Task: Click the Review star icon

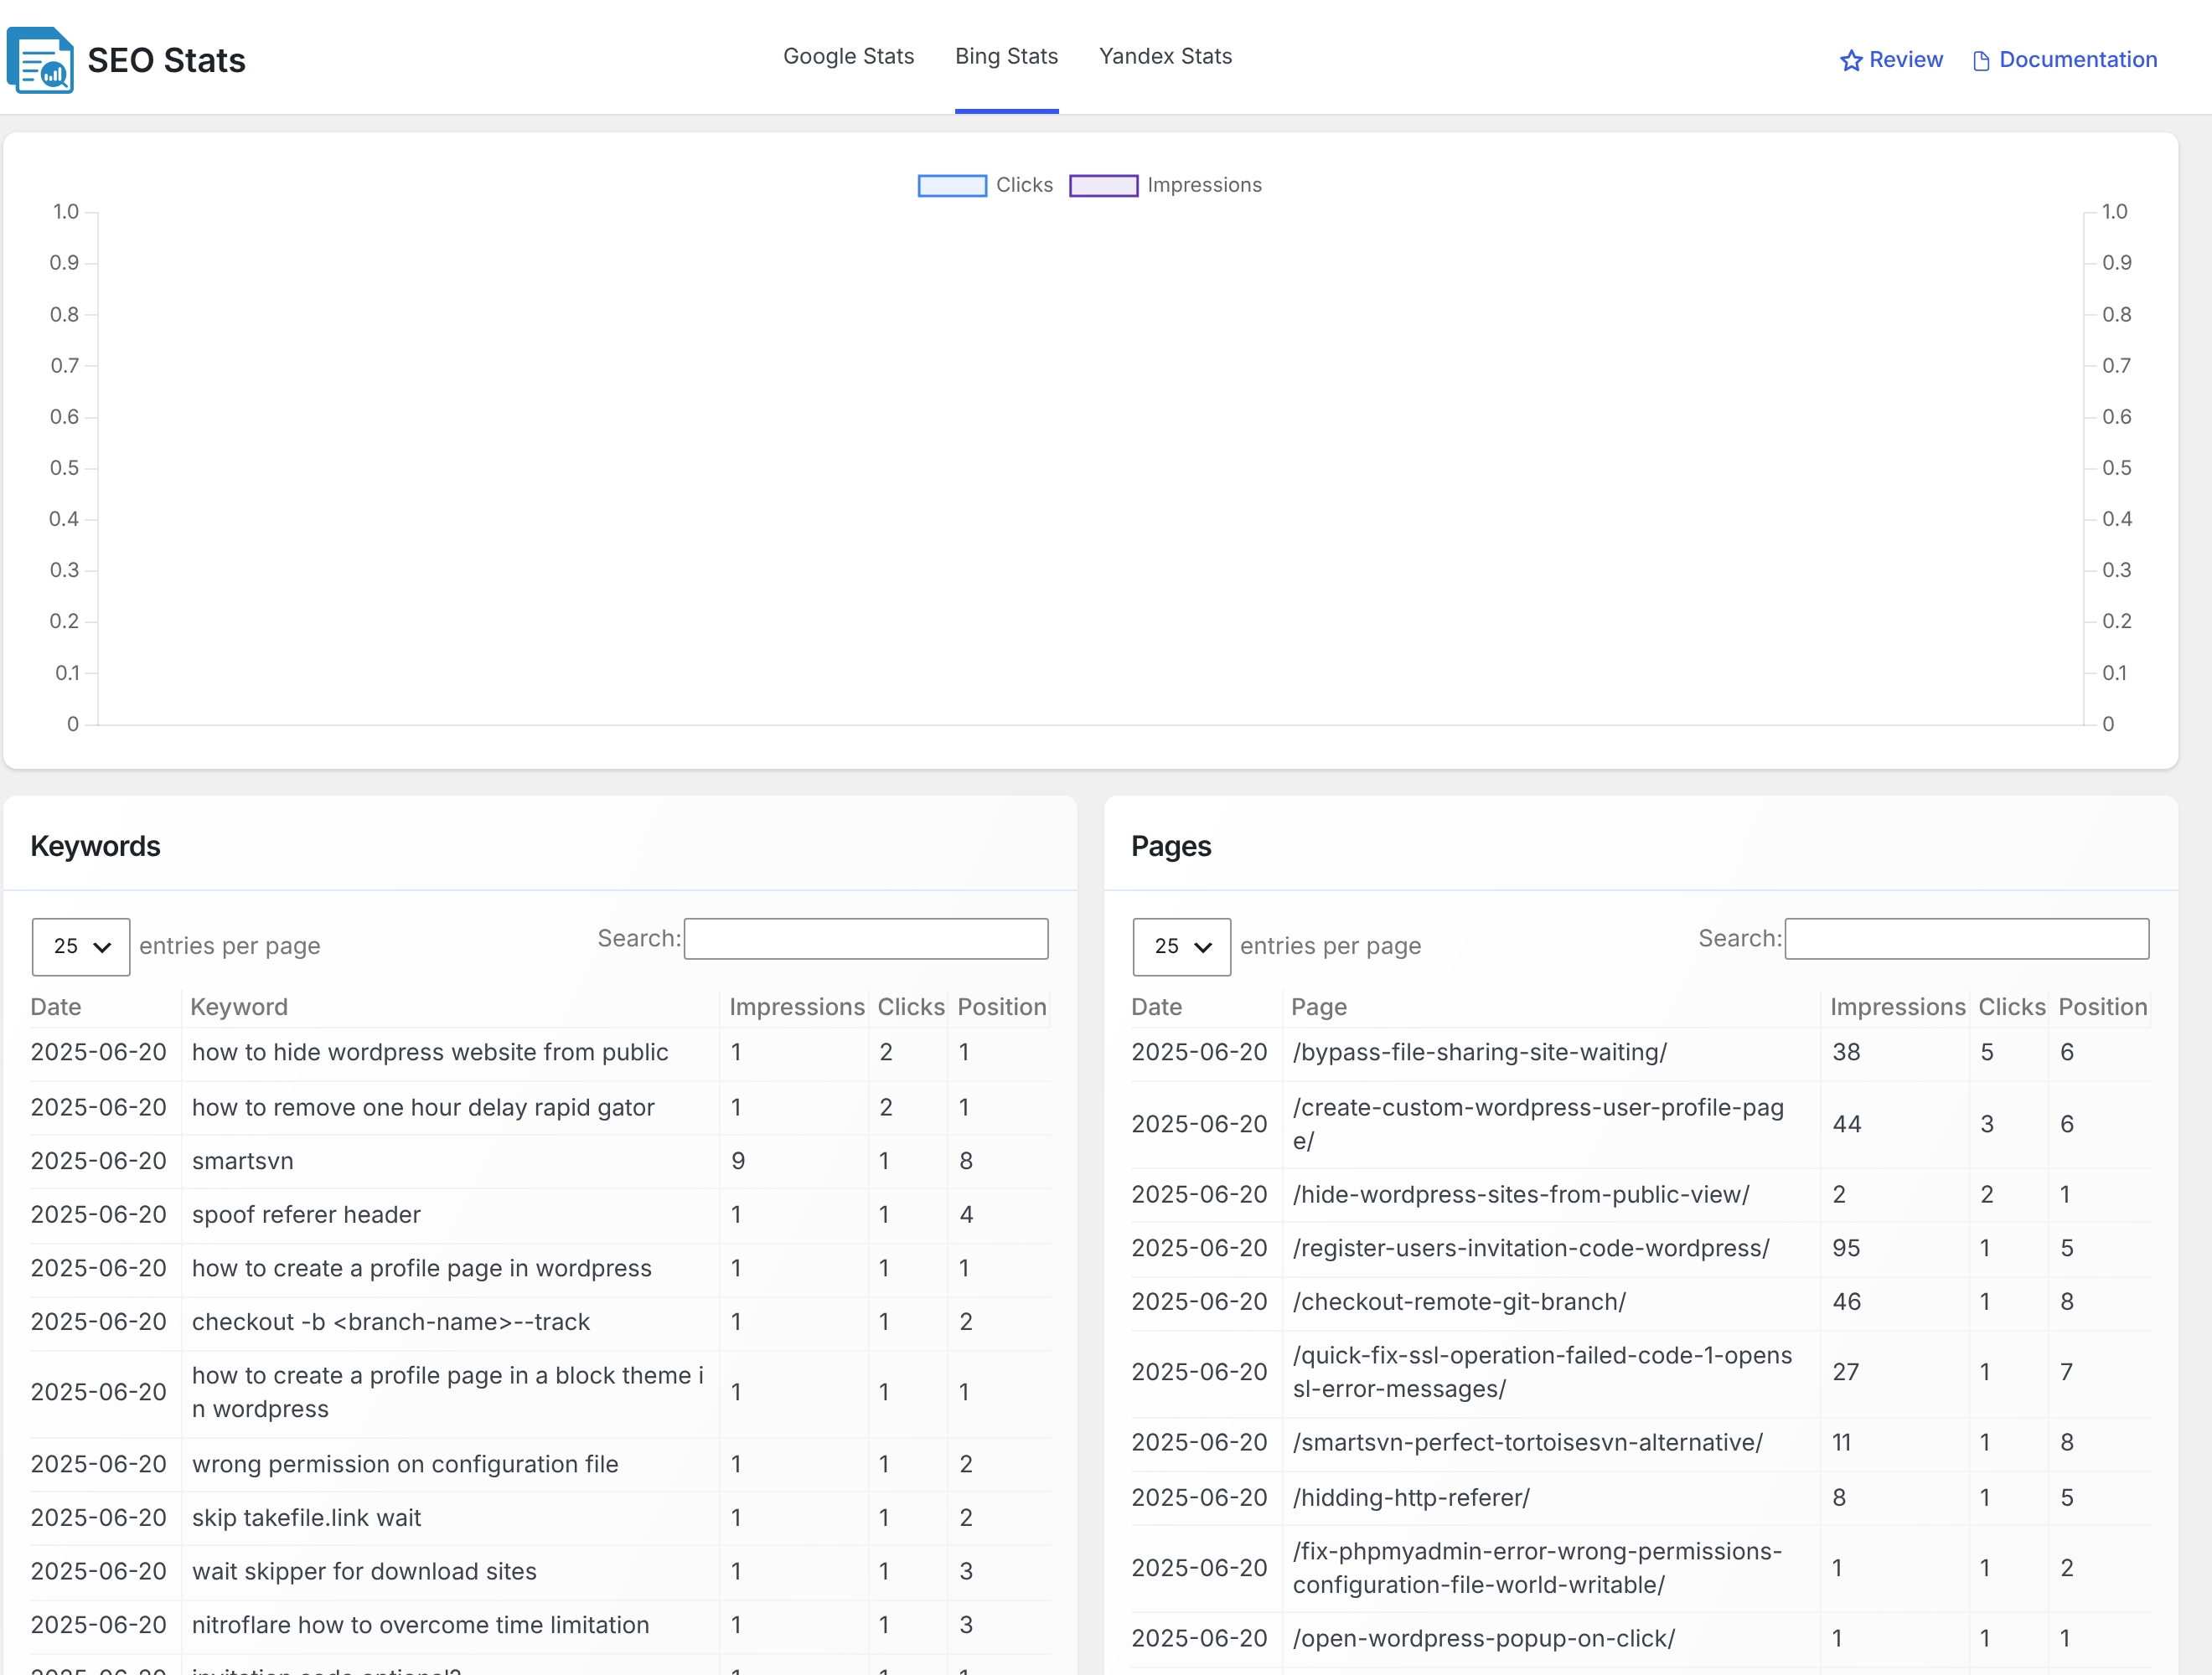Action: 1851,60
